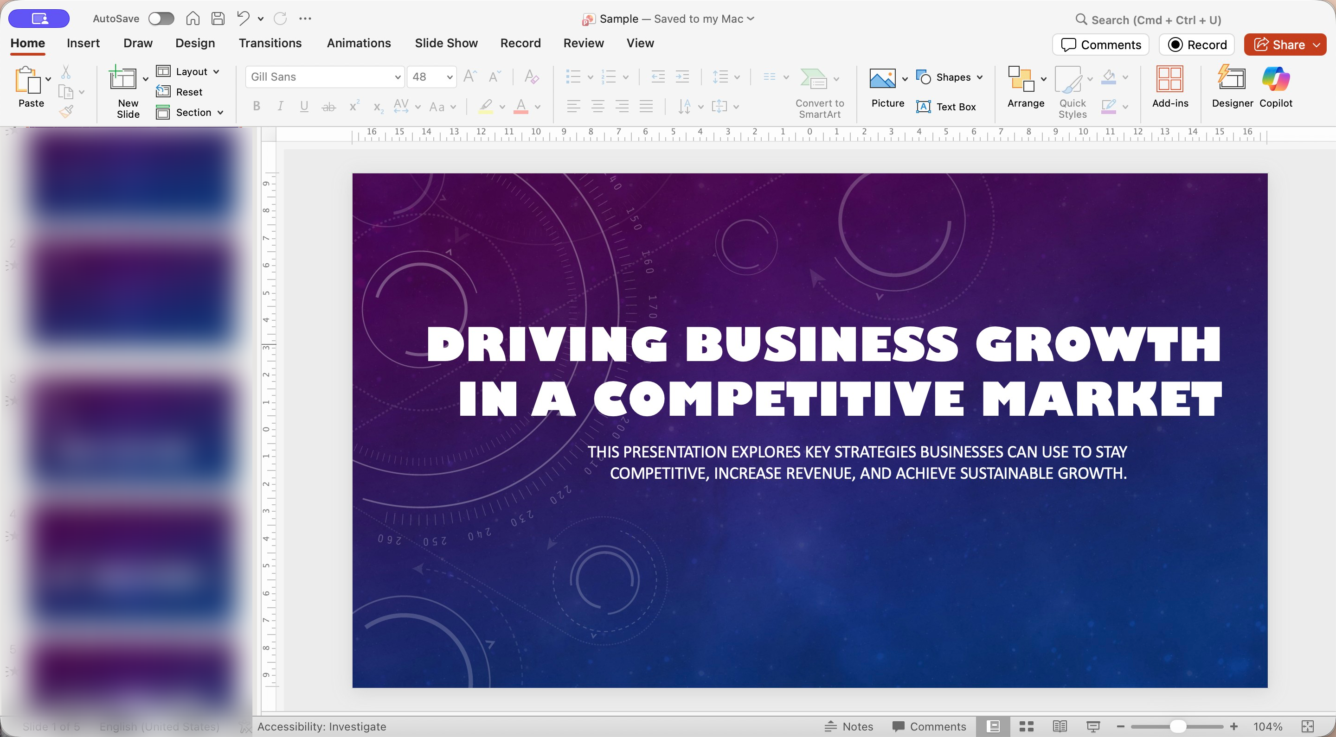Open the Designer pane
Screen dimensions: 1336x737
[1232, 87]
